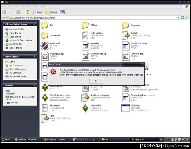The image size is (191, 149).
Task: Select the eauninstall icon file
Action: point(45,46)
